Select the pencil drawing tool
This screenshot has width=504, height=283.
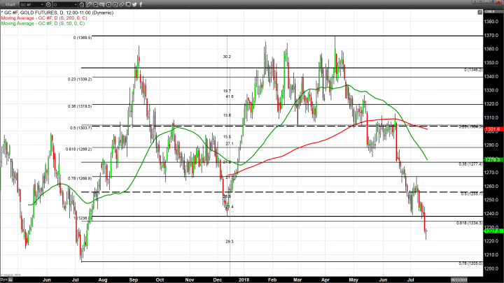tap(89, 4)
